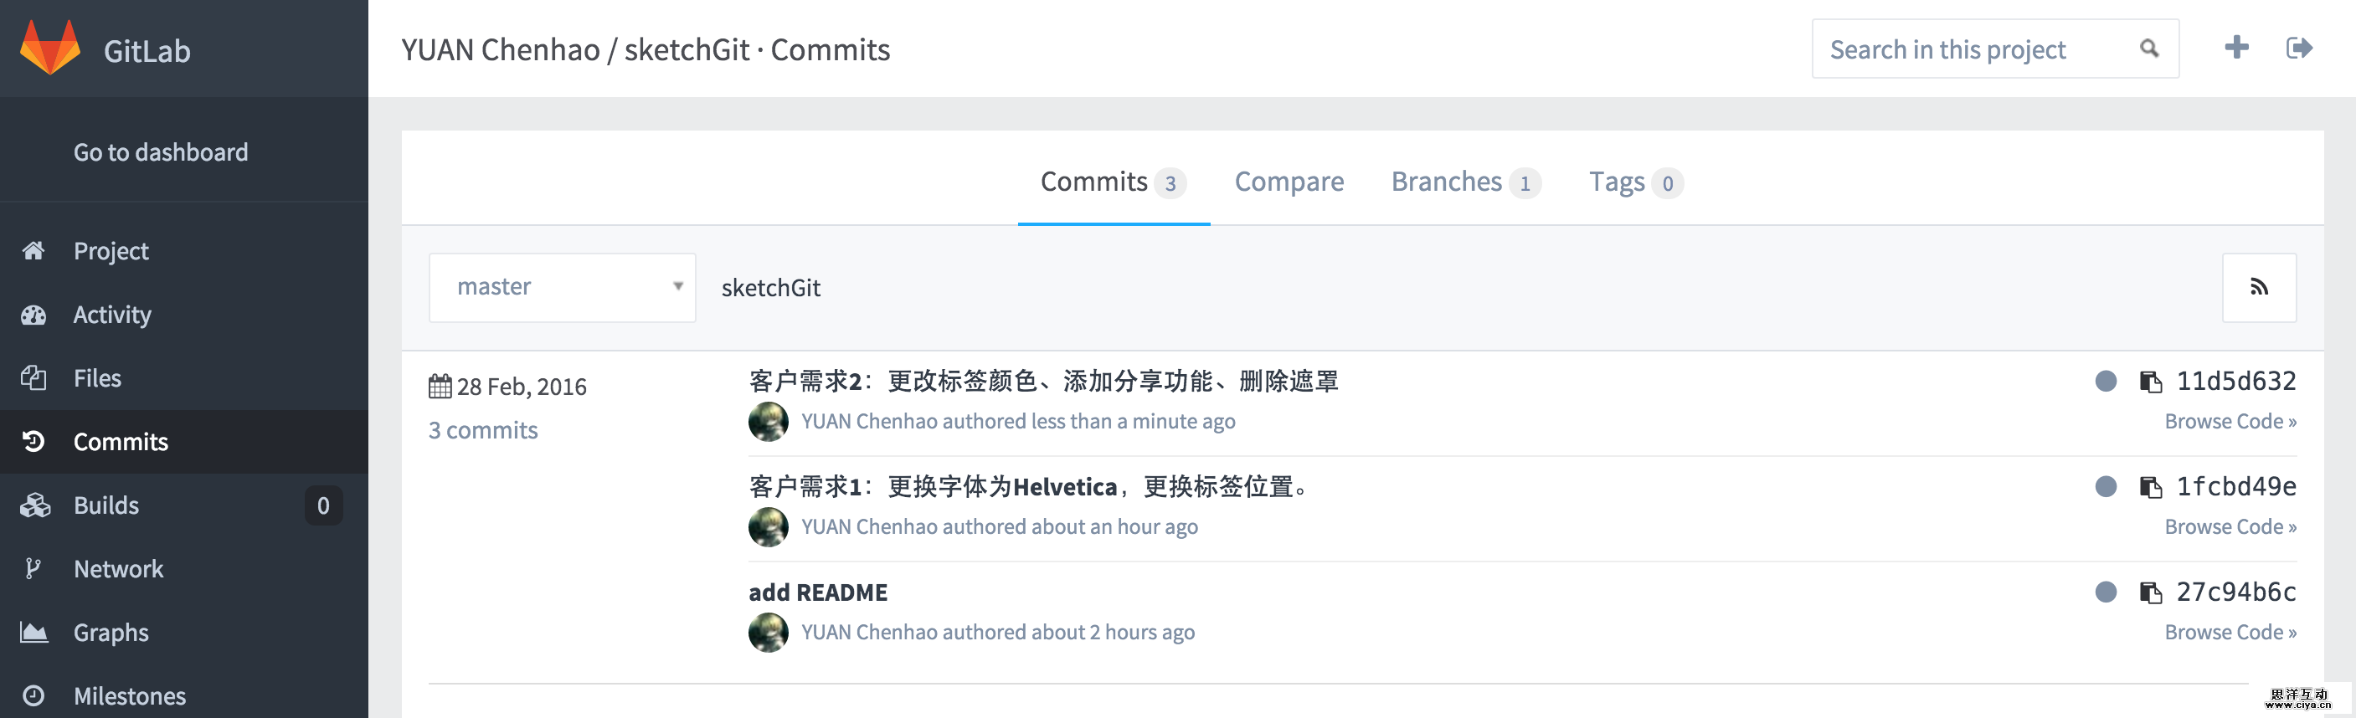The width and height of the screenshot is (2356, 718).
Task: Click Go to dashboard link
Action: [x=160, y=151]
